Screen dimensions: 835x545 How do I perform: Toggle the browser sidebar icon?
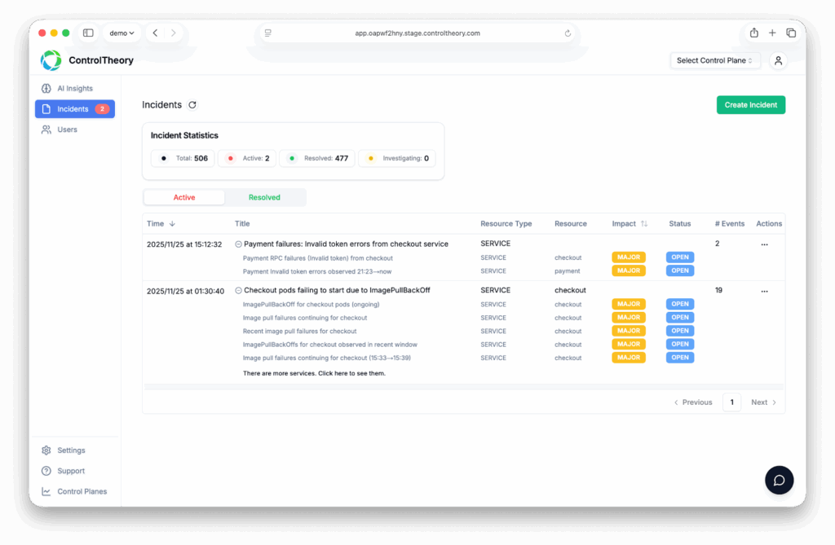point(88,33)
